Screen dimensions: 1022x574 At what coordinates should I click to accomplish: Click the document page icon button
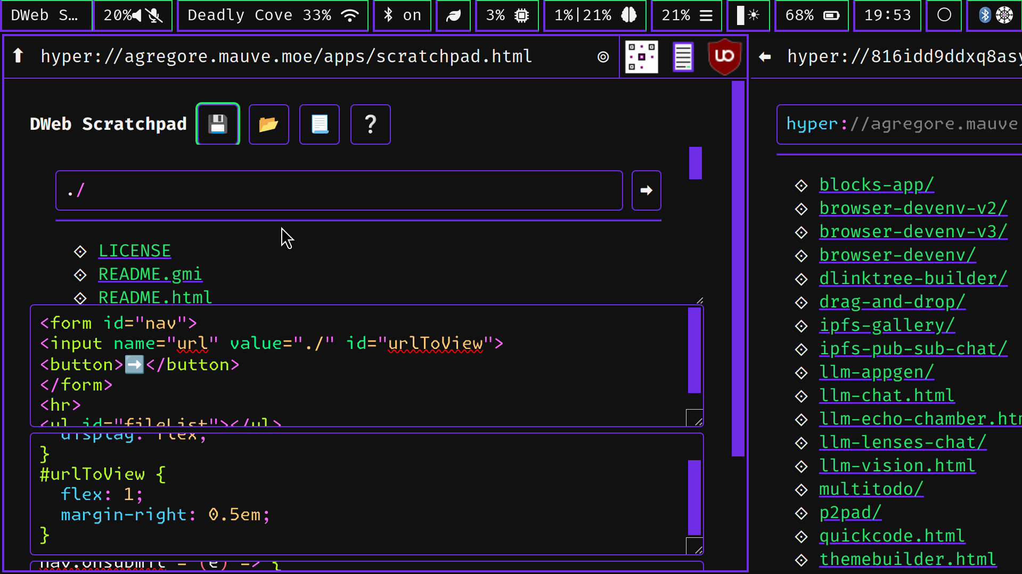tap(320, 124)
